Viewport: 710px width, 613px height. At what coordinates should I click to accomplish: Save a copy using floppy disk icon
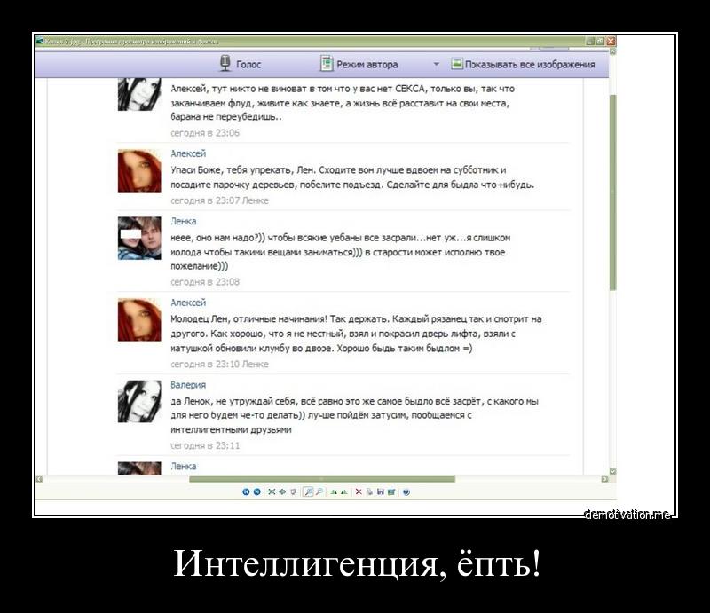tap(381, 491)
